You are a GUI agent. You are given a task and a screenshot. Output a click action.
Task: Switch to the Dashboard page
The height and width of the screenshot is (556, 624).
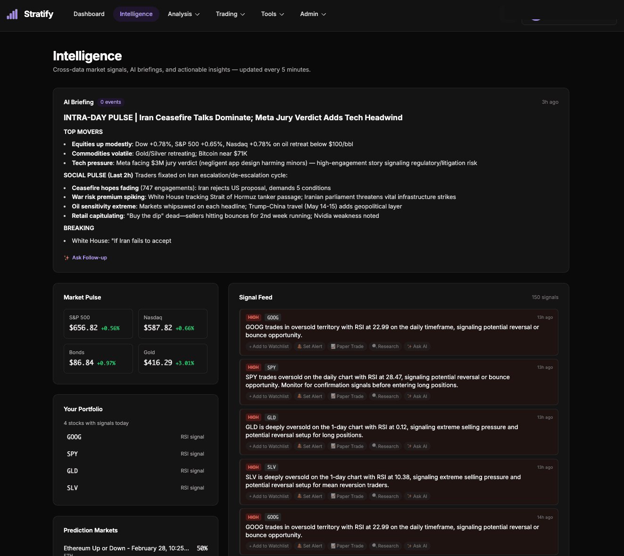[x=89, y=14]
